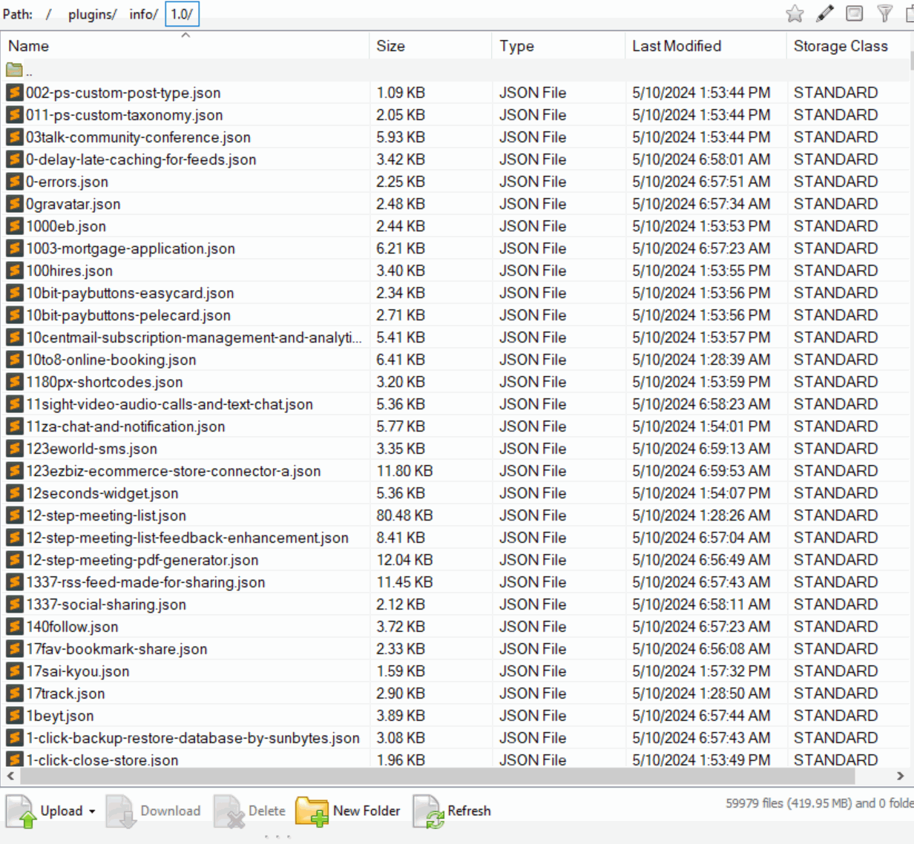Select 1337-social-sharing.json
Viewport: 914px width, 844px height.
(106, 604)
